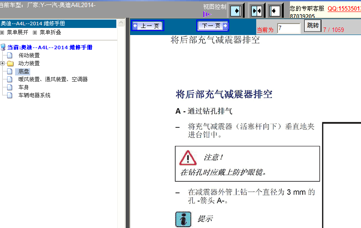Click the blue info 提示 icon
The height and width of the screenshot is (228, 361).
pos(183,219)
